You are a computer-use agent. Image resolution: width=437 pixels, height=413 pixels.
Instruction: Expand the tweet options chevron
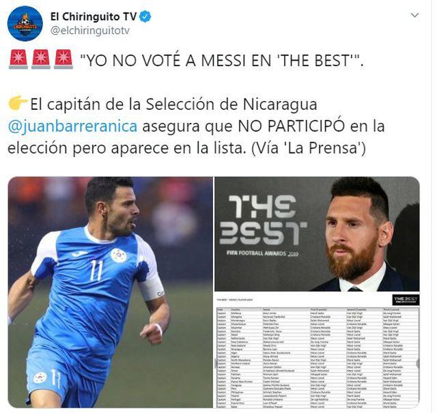[x=414, y=15]
